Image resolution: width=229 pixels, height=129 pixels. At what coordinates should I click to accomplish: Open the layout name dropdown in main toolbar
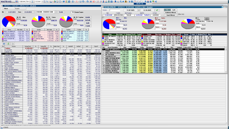coord(30,2)
